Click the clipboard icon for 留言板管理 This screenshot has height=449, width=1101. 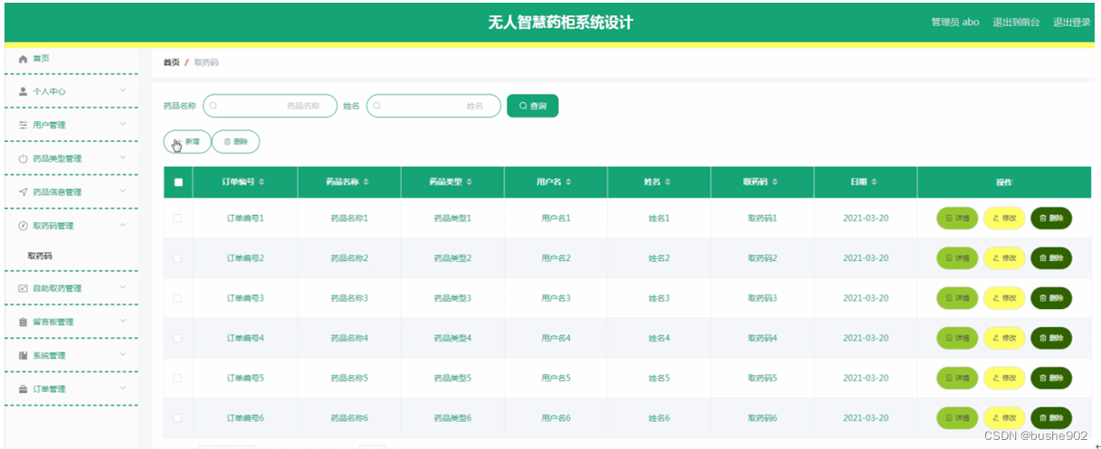(24, 322)
